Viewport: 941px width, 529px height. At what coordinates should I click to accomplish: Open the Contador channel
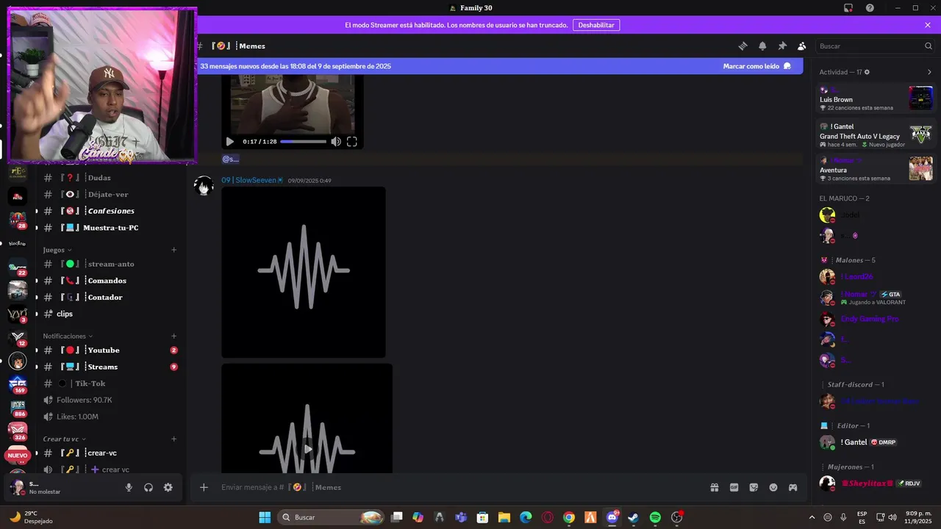coord(107,298)
